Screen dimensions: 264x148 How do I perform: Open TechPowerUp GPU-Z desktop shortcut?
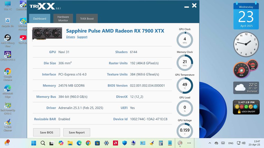(x=8, y=109)
